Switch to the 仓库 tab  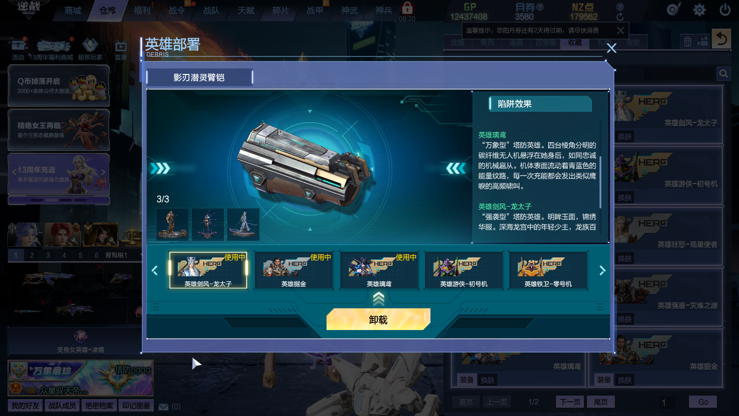click(x=108, y=10)
